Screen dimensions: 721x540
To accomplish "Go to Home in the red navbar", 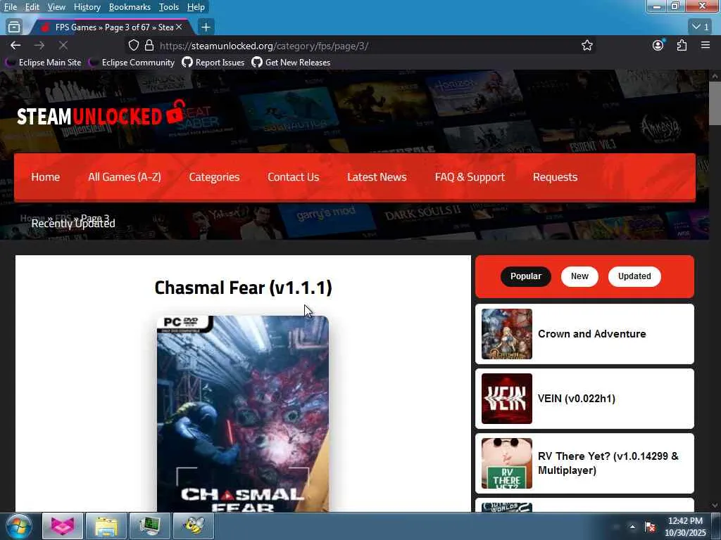I will pyautogui.click(x=46, y=177).
